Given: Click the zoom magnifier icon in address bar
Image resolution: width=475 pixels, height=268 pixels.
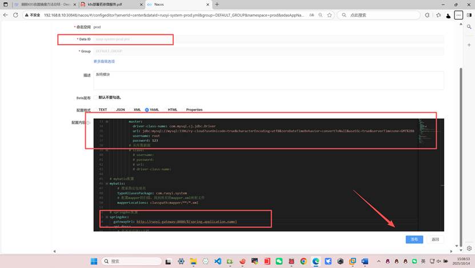Looking at the screenshot, I should pos(321,15).
